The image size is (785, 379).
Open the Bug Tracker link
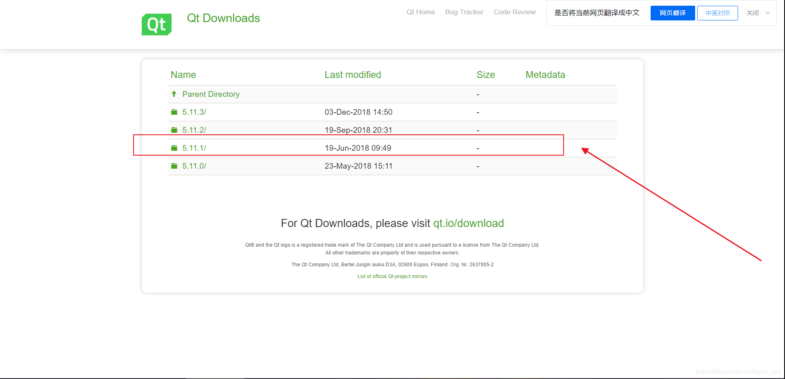click(464, 12)
